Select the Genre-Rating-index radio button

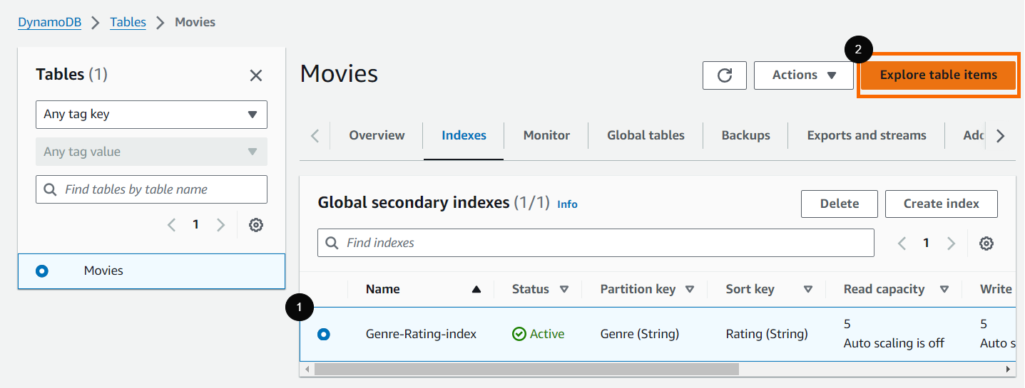[324, 334]
